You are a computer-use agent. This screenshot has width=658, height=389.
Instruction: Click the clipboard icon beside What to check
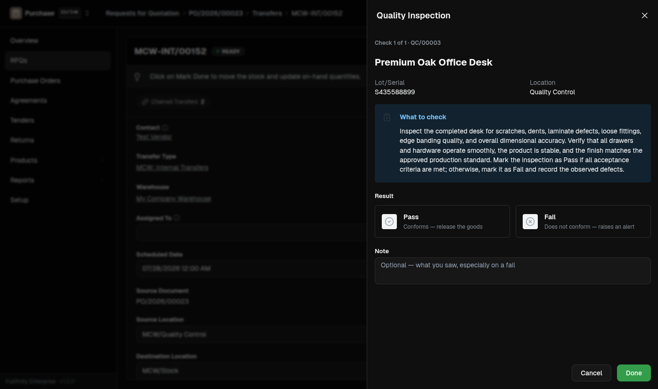pos(387,117)
